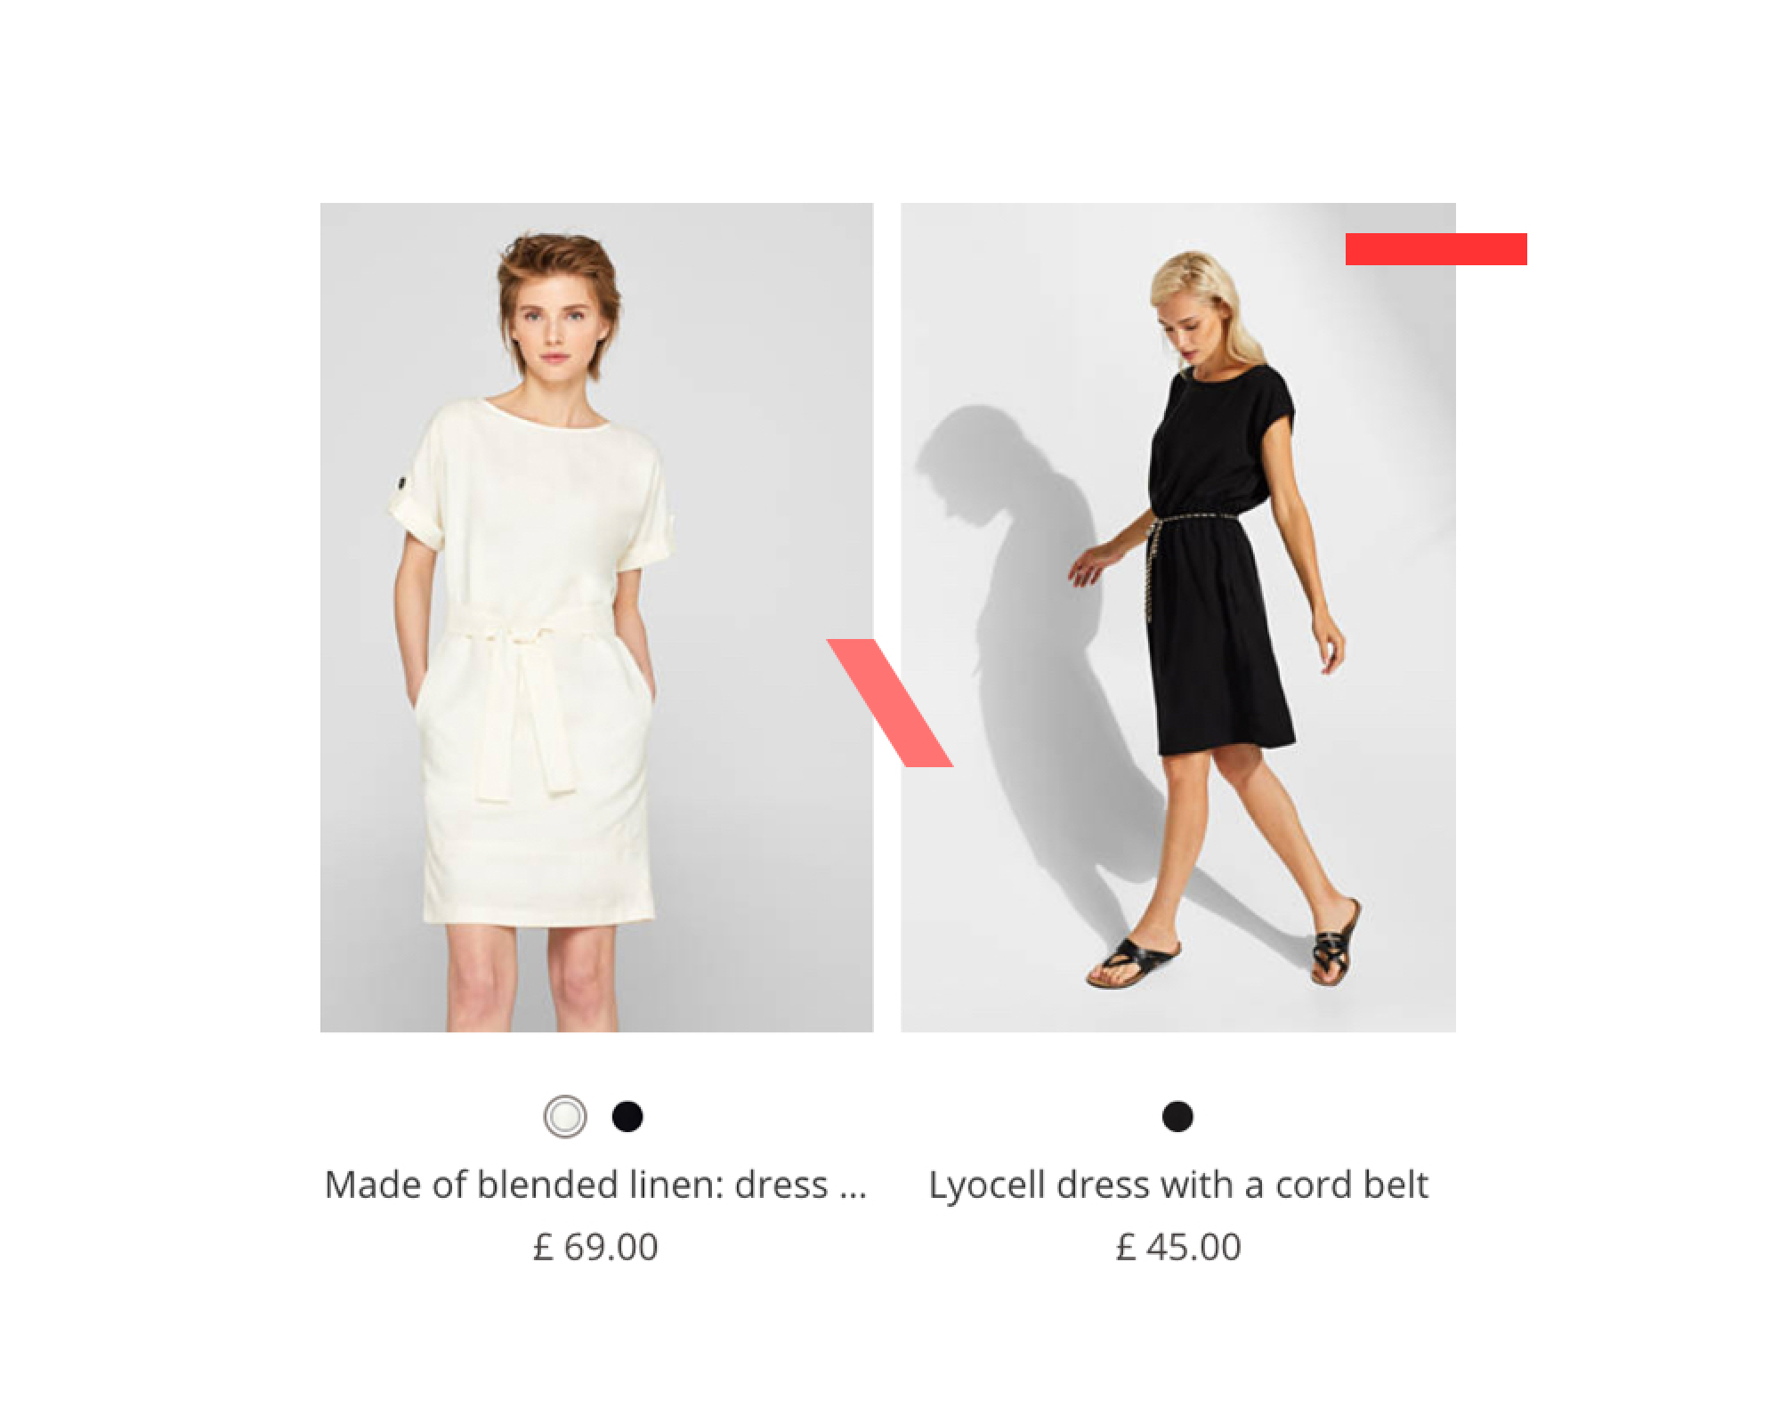Select black swatch under Lyocell dress
The height and width of the screenshot is (1424, 1780).
click(x=1177, y=1116)
